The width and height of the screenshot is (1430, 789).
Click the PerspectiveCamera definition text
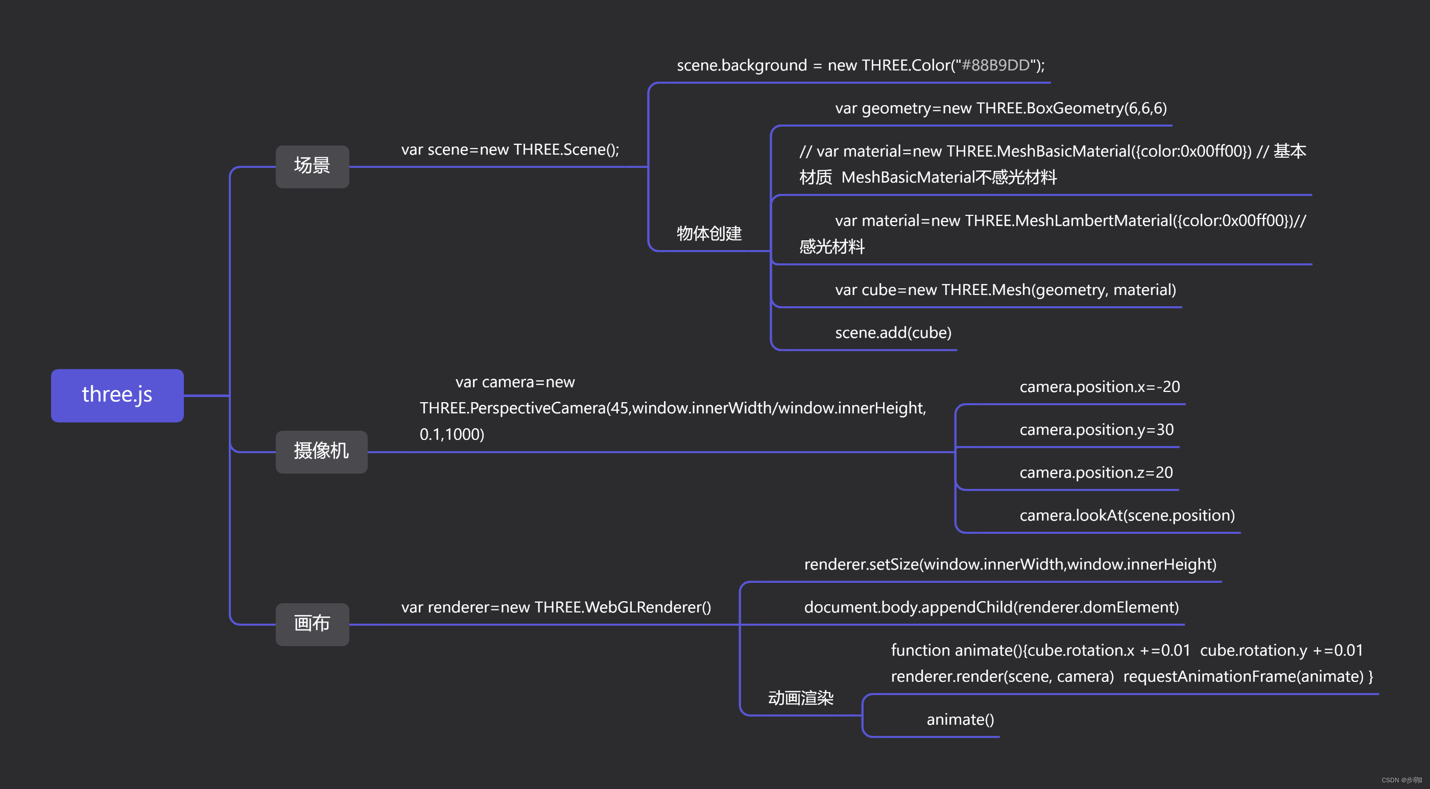(673, 408)
